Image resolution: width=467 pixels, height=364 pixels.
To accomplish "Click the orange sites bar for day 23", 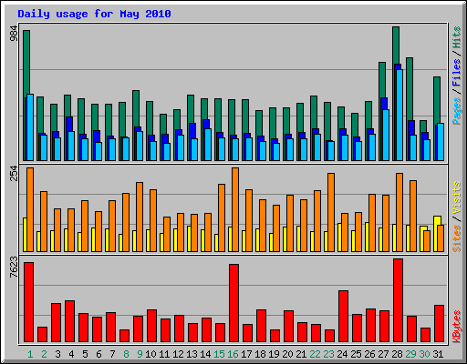I will 331,212.
